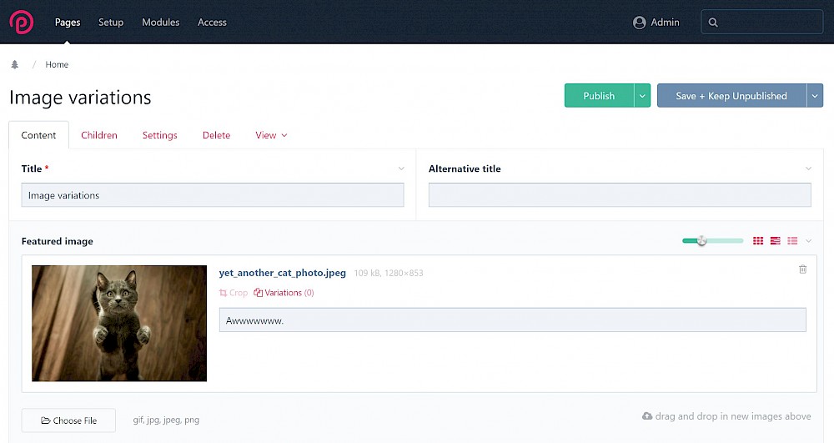Switch to list image view
The width and height of the screenshot is (834, 443).
pos(792,241)
